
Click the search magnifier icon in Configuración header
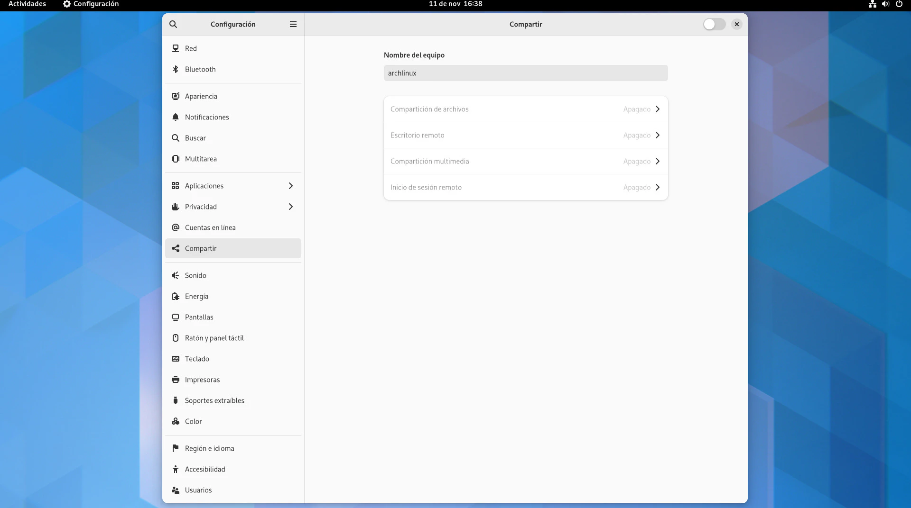pos(173,24)
